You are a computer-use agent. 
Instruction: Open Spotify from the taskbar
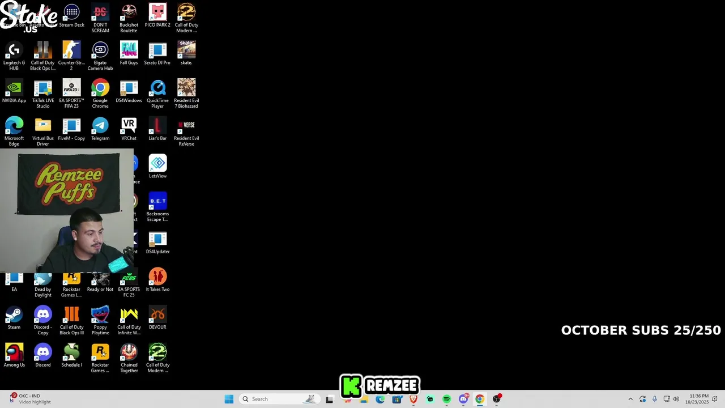click(446, 399)
